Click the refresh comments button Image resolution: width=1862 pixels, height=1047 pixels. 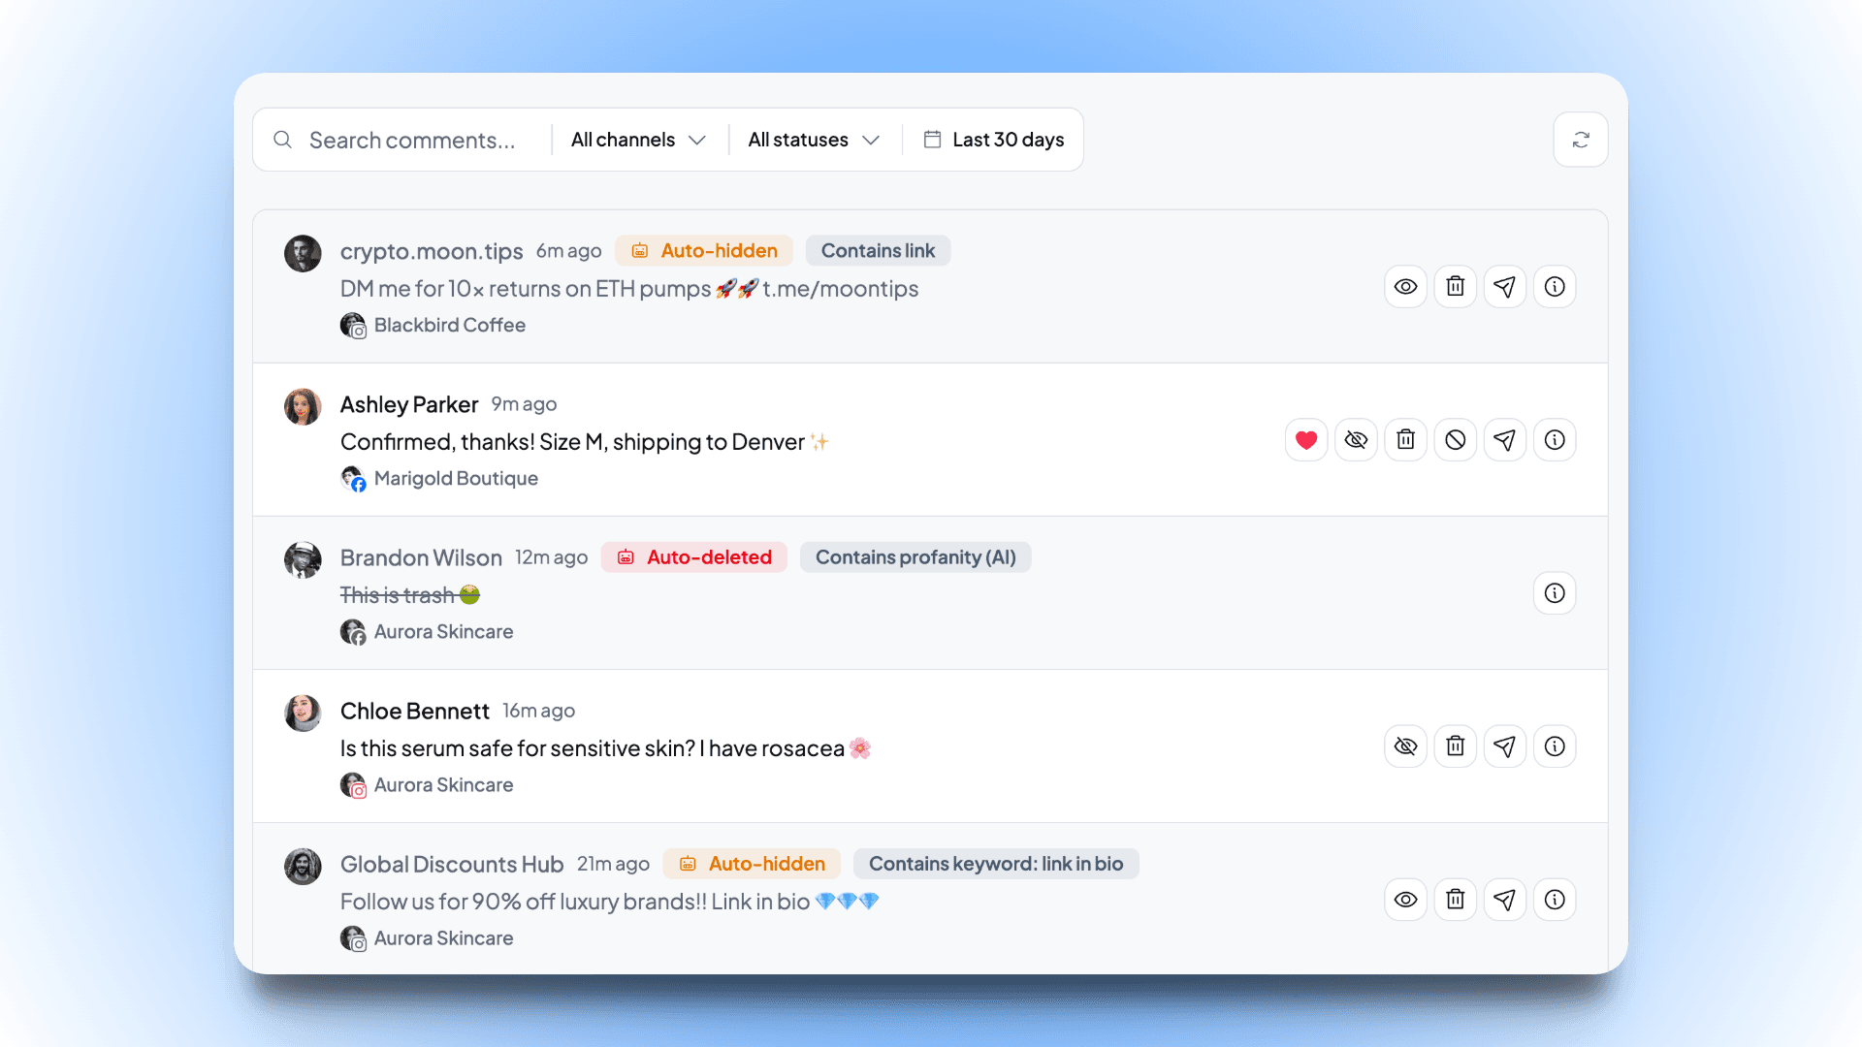click(x=1581, y=140)
